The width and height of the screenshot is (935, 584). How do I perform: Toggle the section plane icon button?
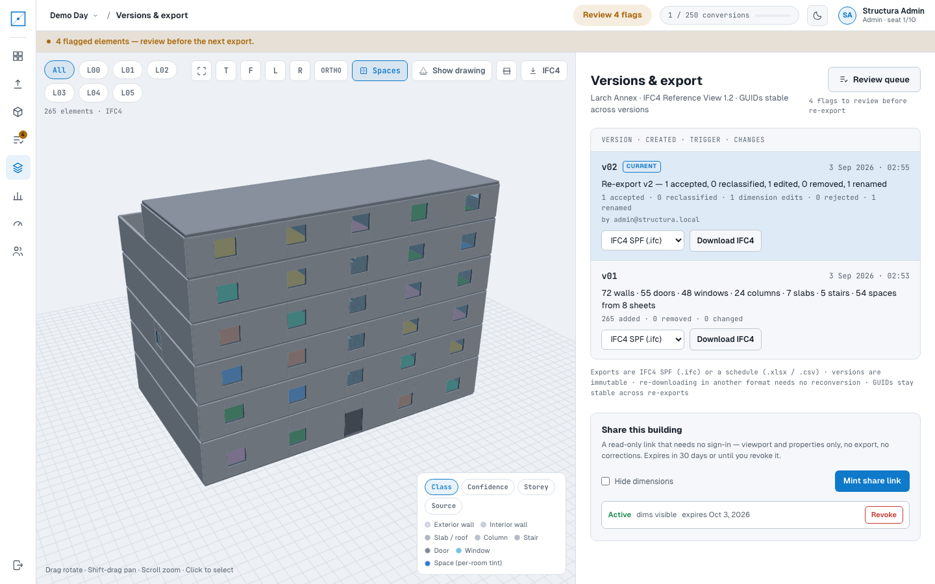506,71
